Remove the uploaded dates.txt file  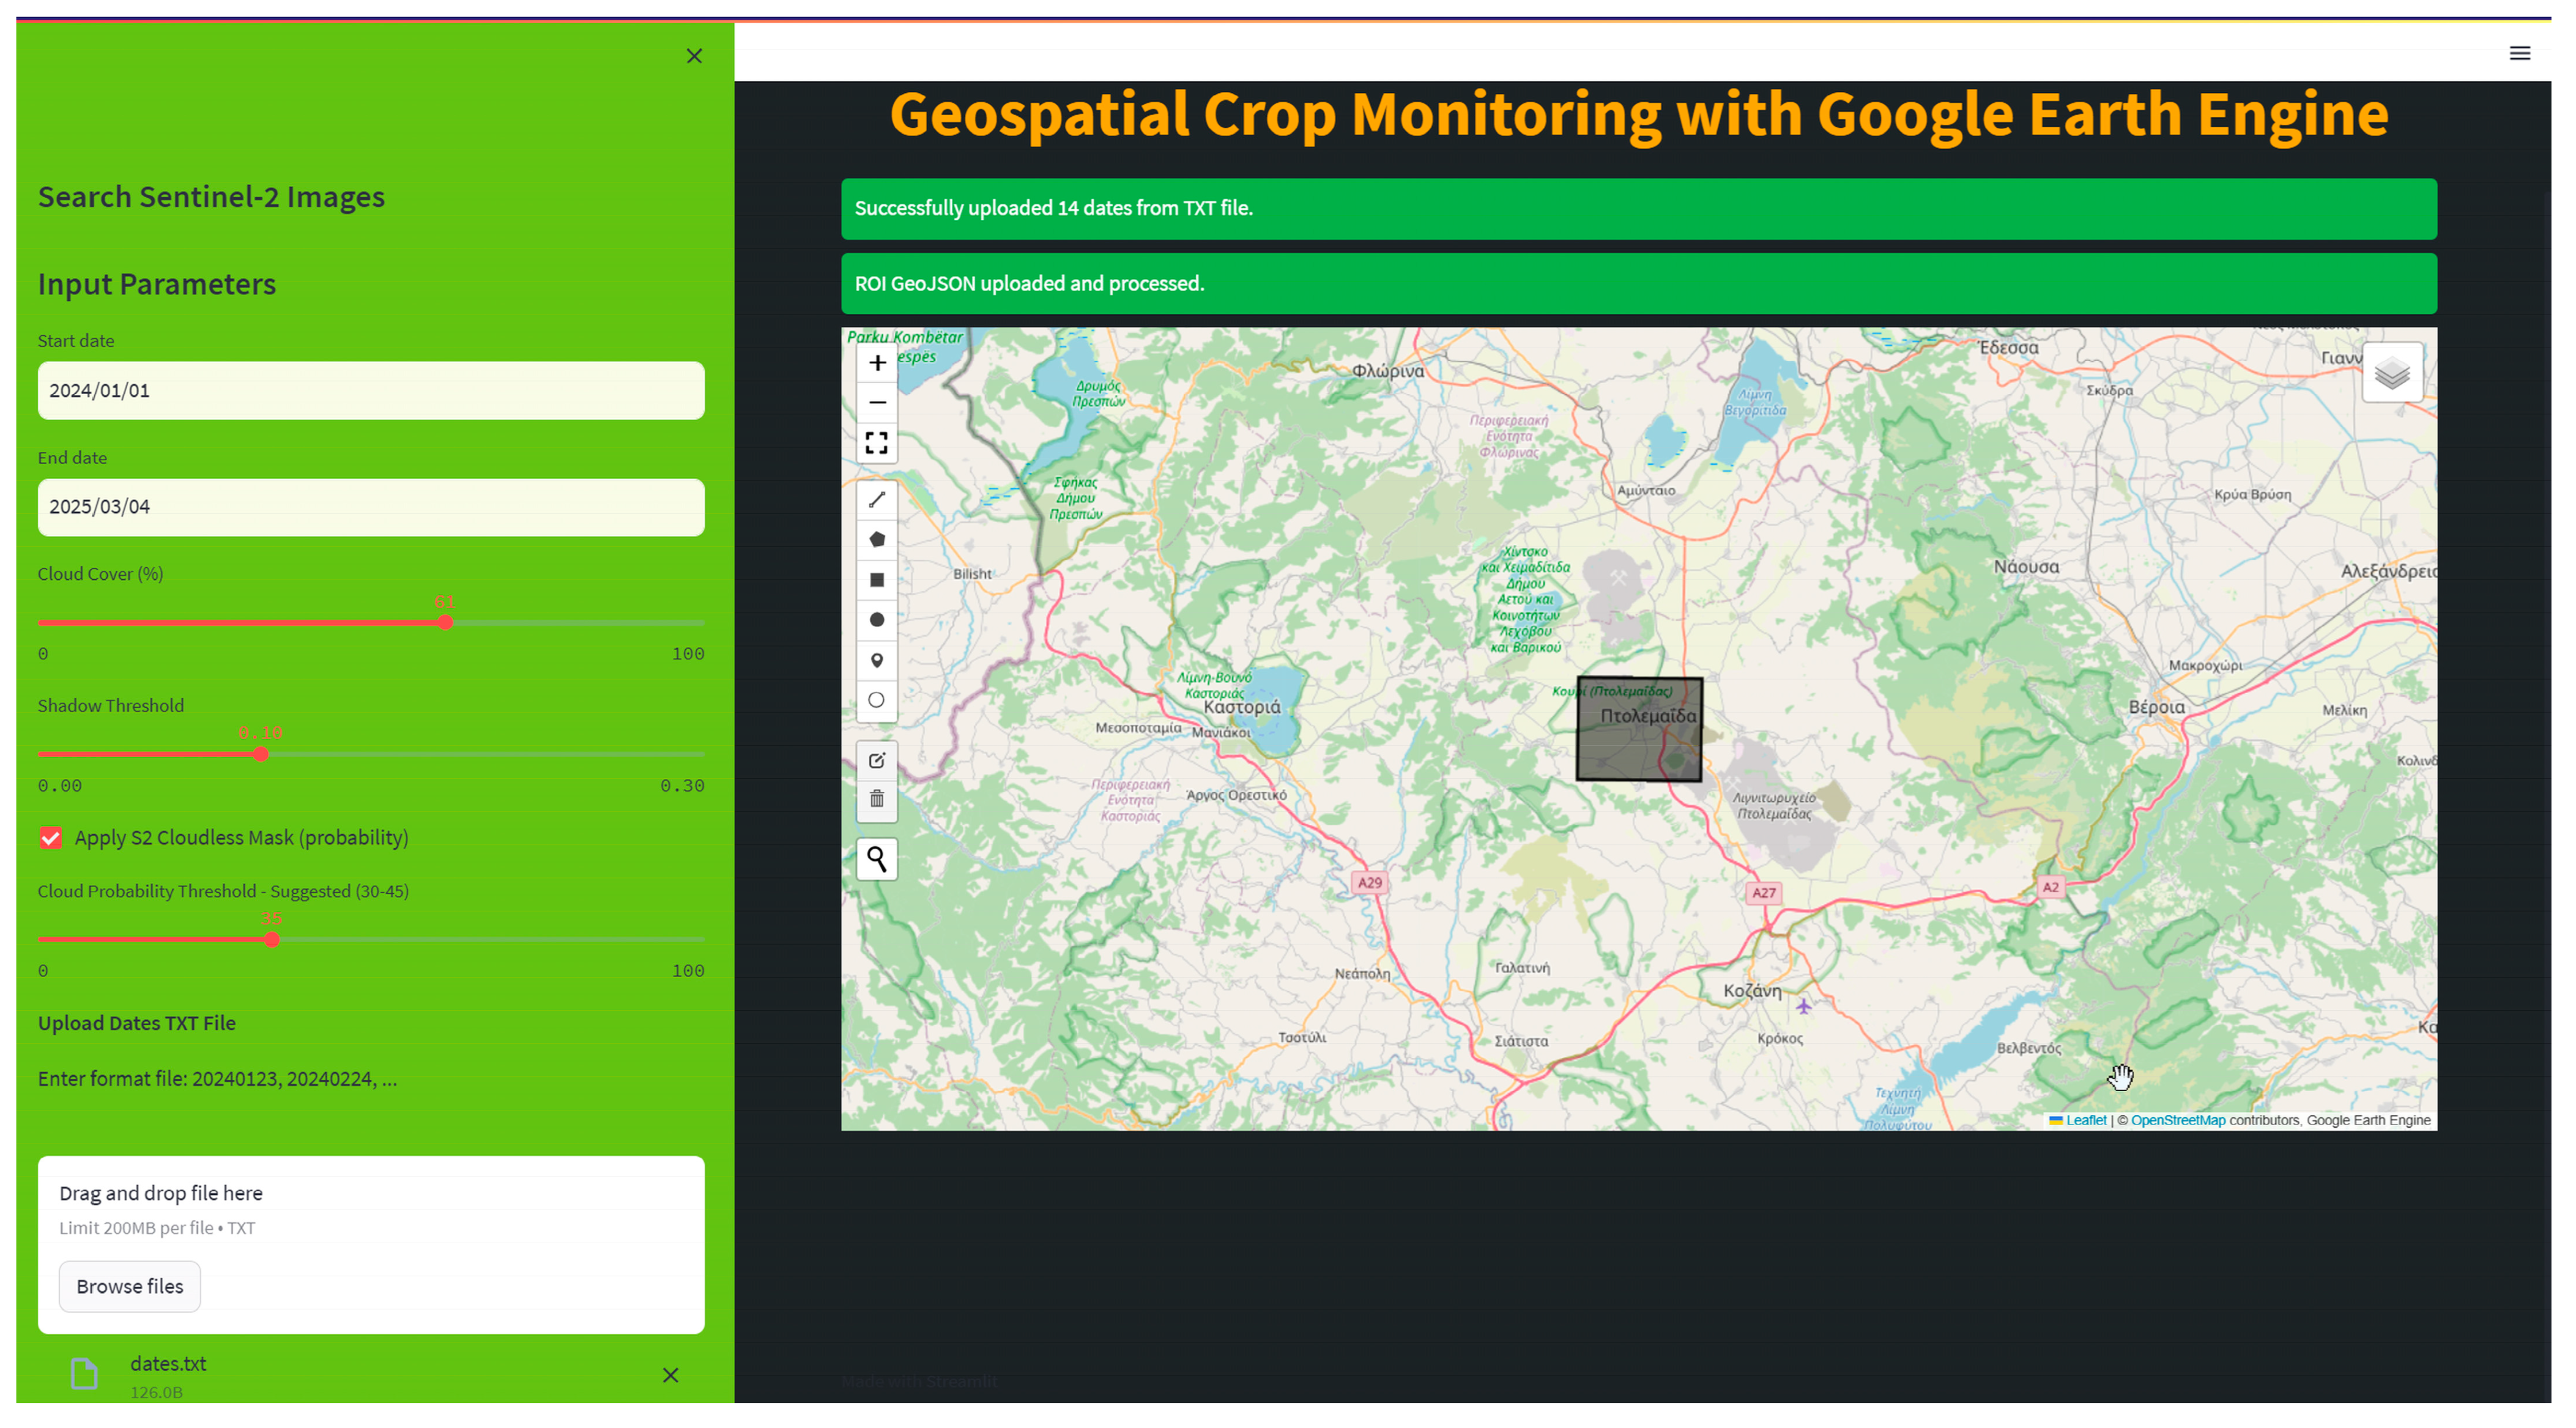pos(670,1375)
